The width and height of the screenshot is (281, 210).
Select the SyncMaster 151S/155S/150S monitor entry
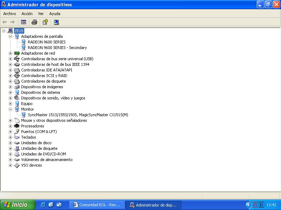pyautogui.click(x=78, y=115)
